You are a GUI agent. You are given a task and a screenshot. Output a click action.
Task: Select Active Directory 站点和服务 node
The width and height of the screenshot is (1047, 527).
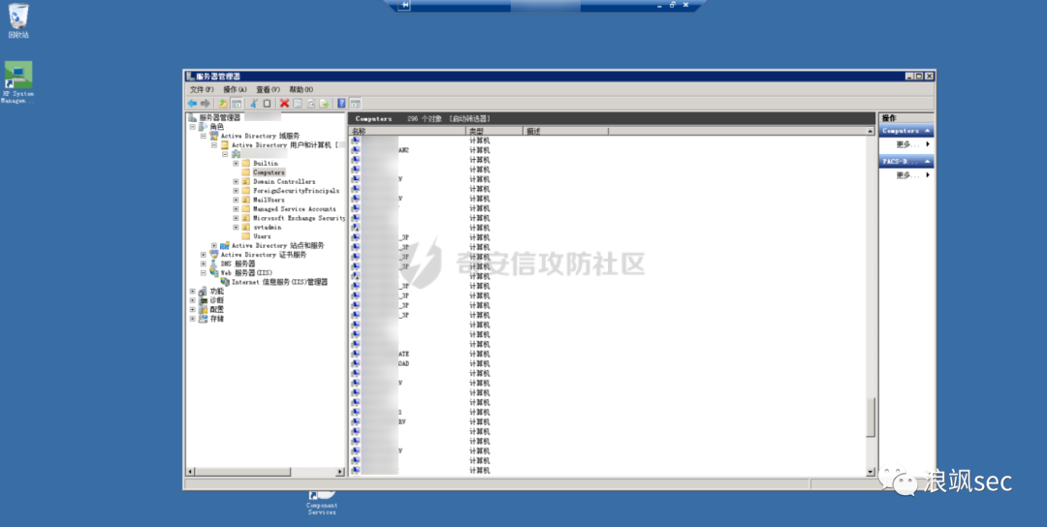pyautogui.click(x=278, y=245)
